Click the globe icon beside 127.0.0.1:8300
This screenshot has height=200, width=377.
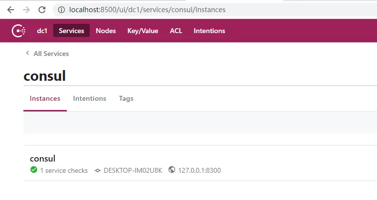tap(171, 170)
